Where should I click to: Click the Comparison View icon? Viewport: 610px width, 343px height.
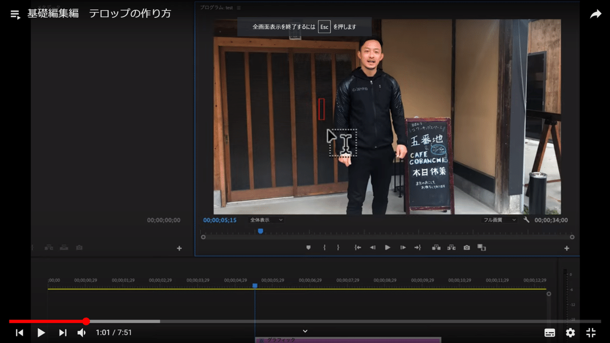click(x=481, y=247)
